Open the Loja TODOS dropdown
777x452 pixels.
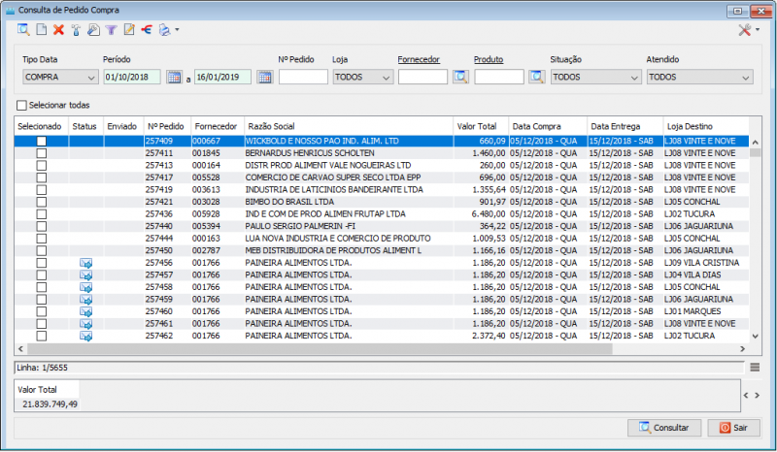[x=362, y=78]
